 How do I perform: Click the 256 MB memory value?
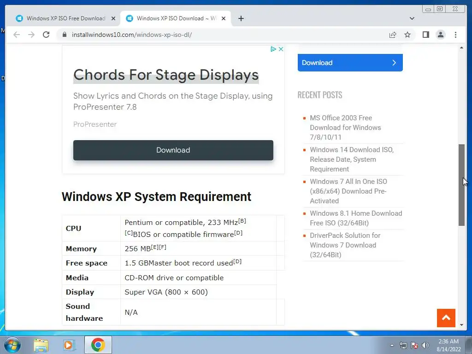(145, 248)
